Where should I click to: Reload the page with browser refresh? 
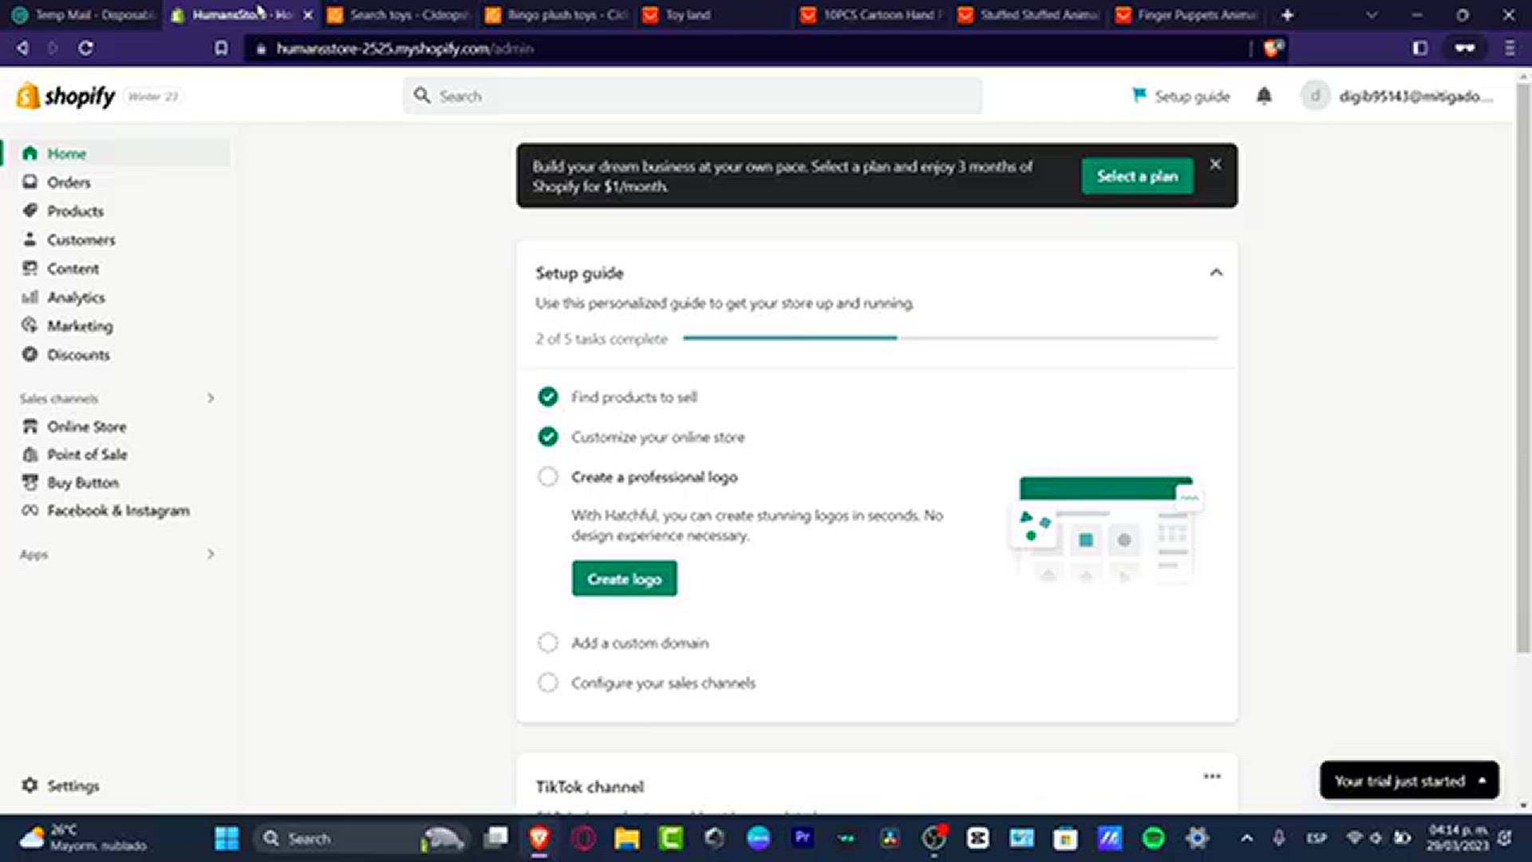click(85, 48)
